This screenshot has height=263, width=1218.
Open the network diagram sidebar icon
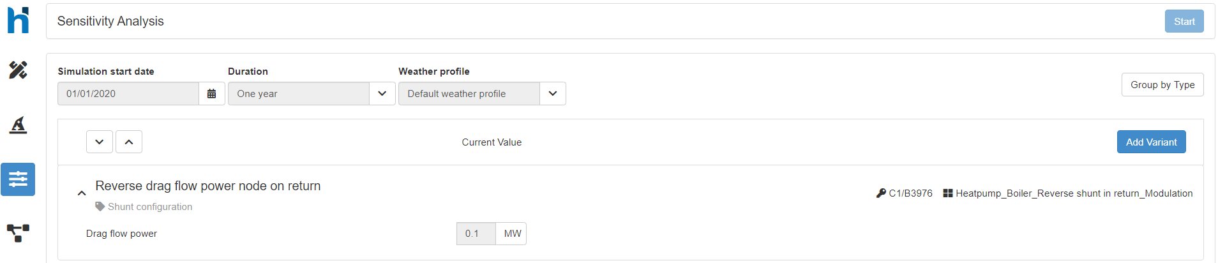(x=18, y=233)
